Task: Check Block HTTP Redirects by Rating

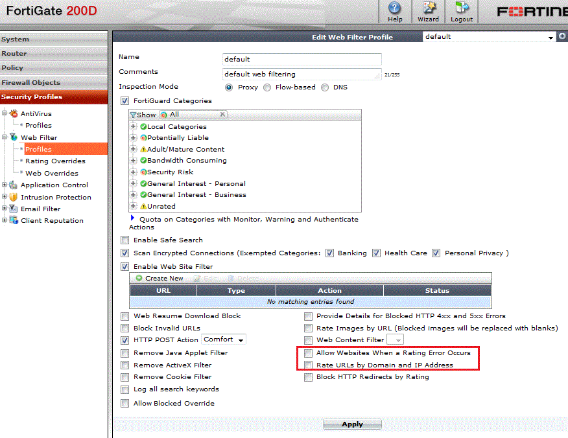Action: 308,378
